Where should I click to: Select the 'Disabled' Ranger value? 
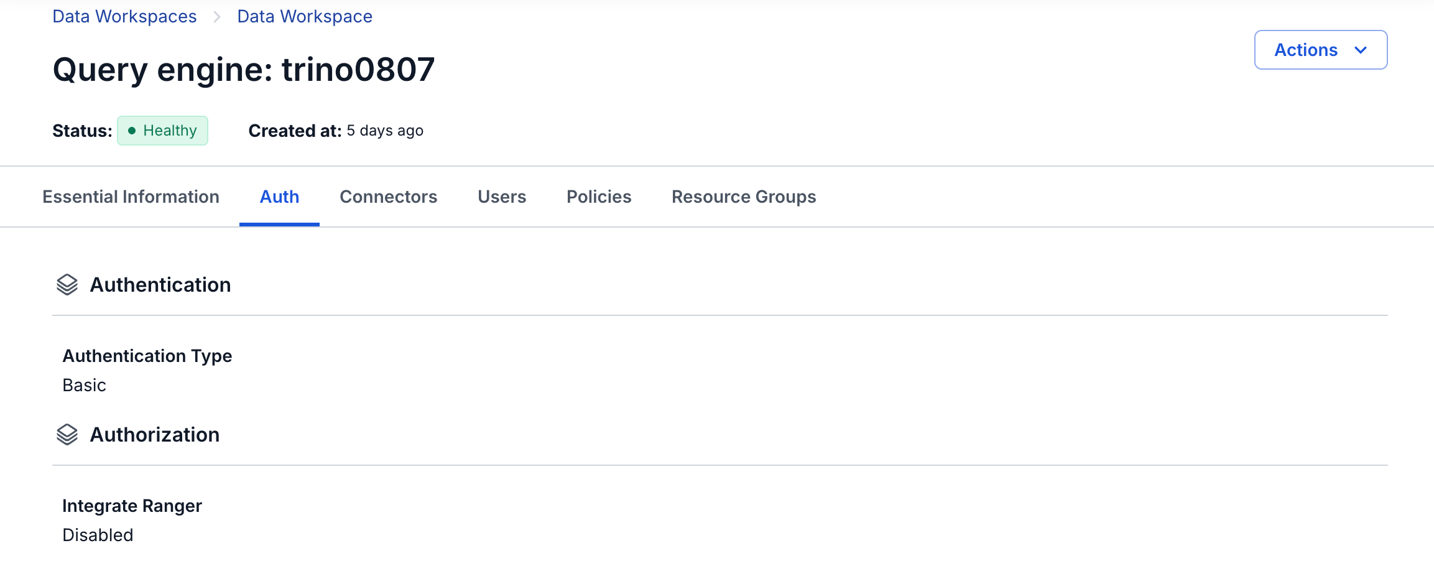point(98,535)
